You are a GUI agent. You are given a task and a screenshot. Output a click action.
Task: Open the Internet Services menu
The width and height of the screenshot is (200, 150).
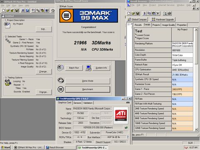point(166,5)
